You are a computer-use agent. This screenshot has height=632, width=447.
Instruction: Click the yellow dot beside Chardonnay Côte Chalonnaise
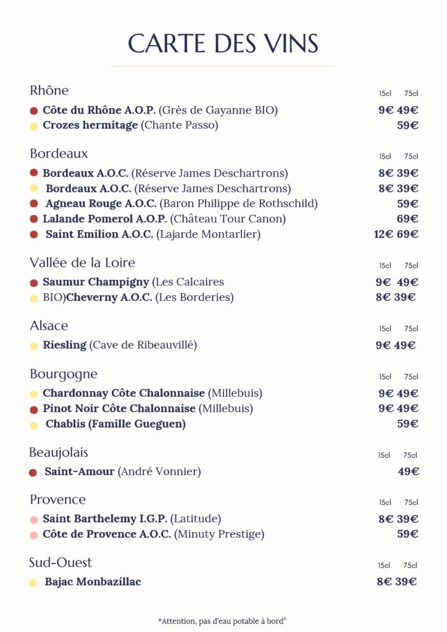[34, 394]
